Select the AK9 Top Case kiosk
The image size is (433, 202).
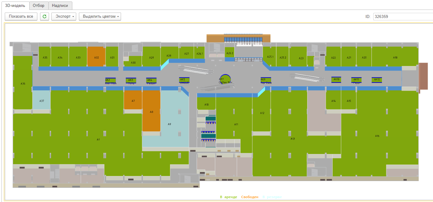click(266, 80)
